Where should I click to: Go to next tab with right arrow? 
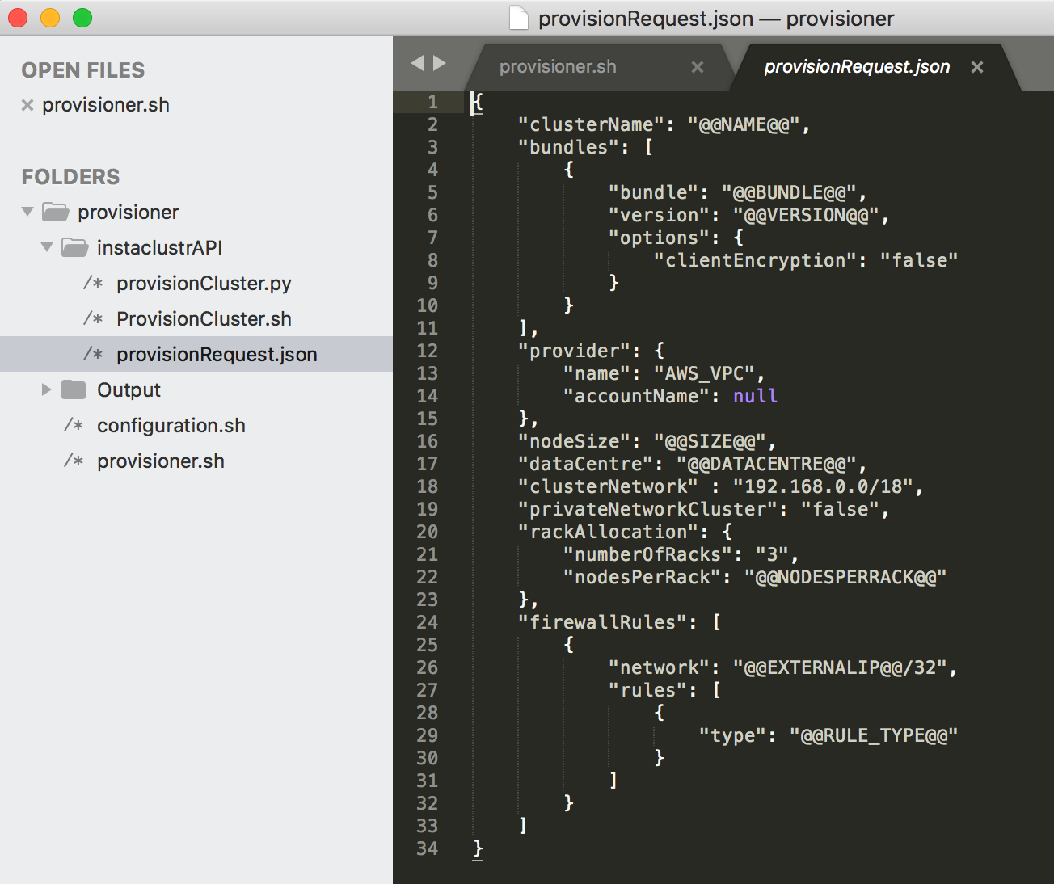(x=439, y=63)
